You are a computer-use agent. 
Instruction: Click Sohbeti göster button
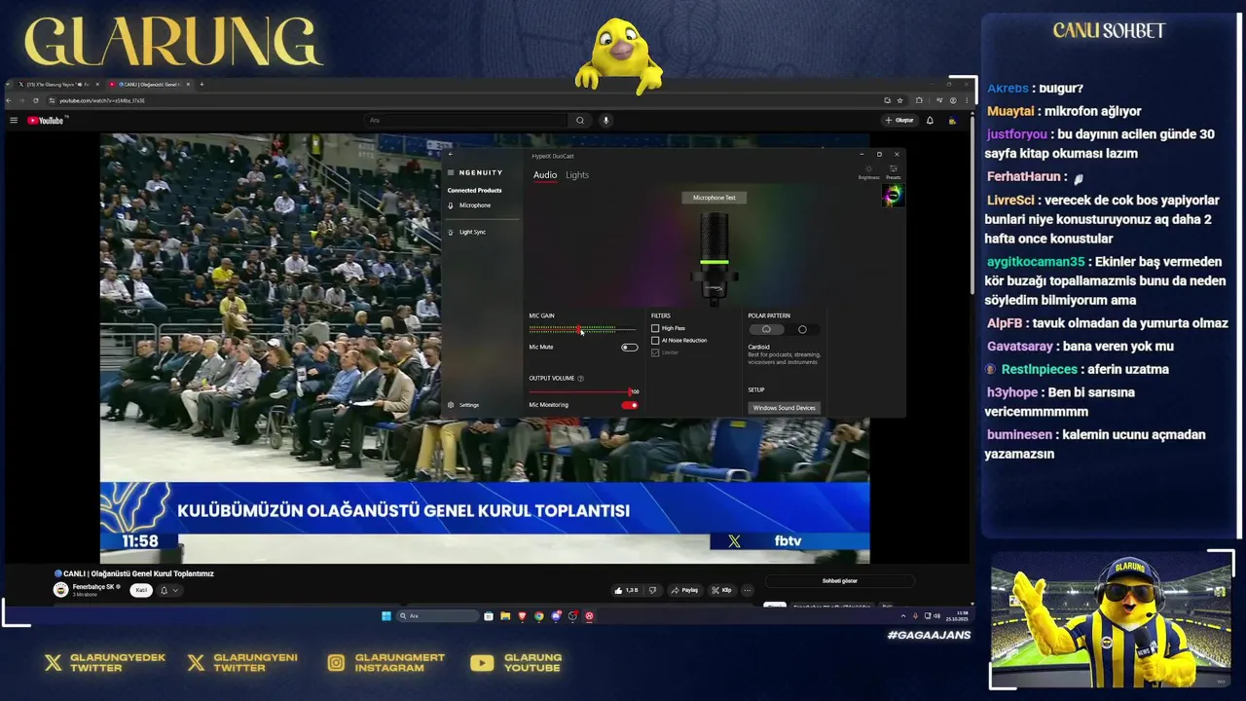[839, 581]
